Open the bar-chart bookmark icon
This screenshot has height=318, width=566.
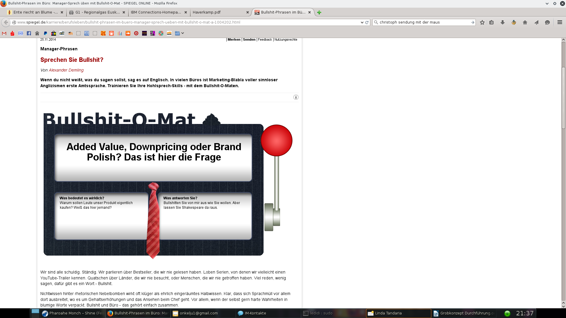[x=120, y=33]
